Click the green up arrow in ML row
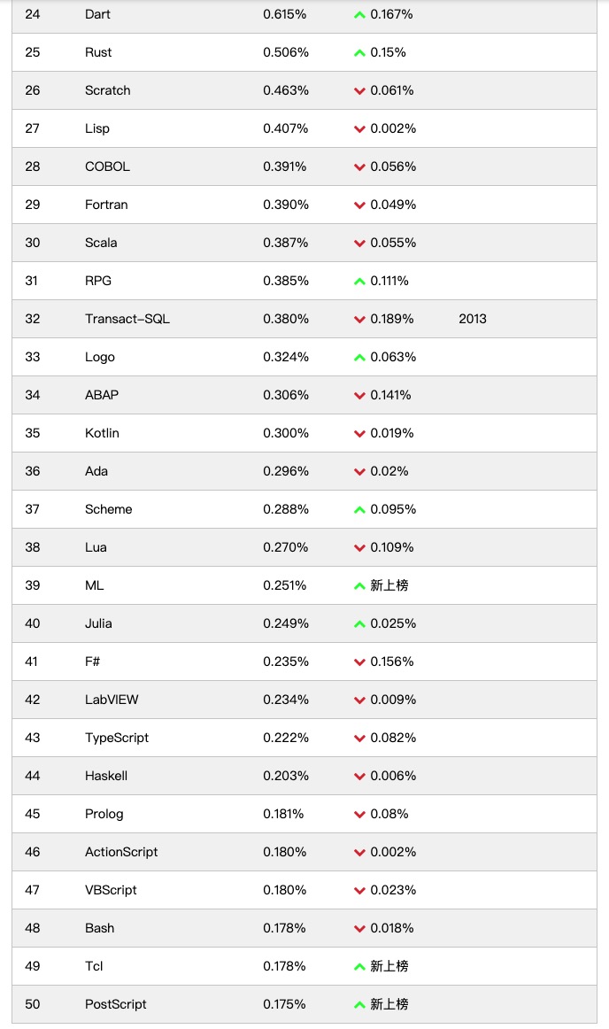 (x=359, y=585)
